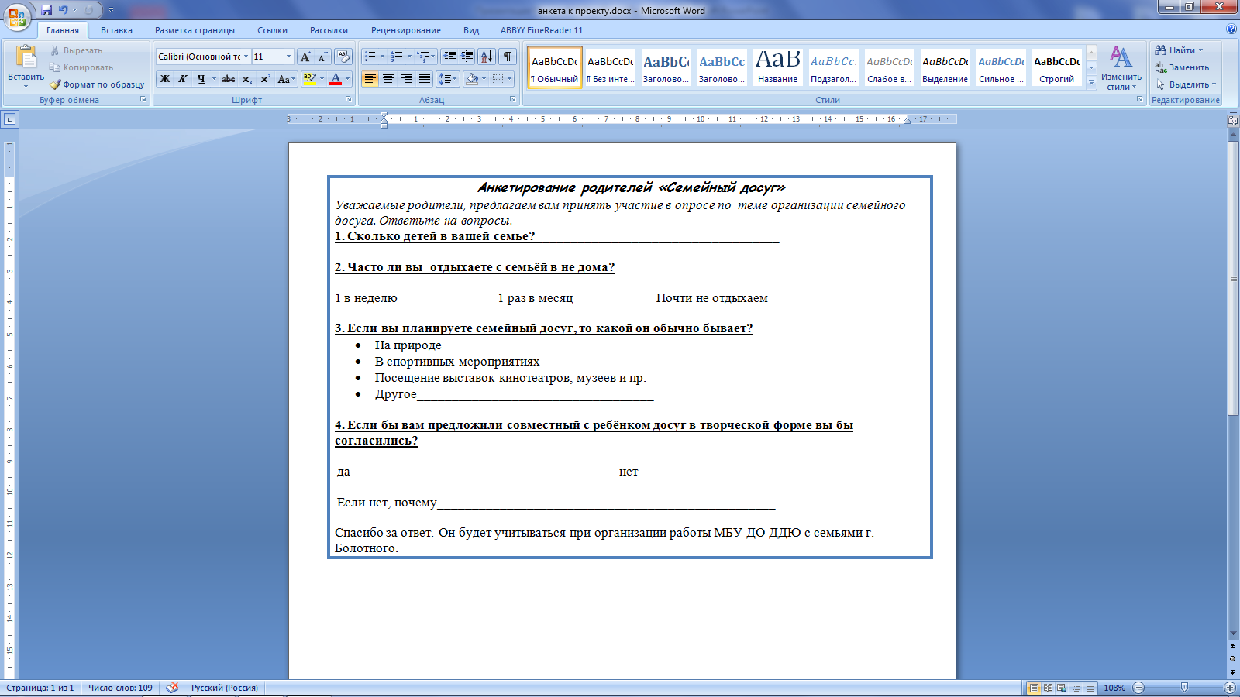The height and width of the screenshot is (697, 1240).
Task: Toggle superscript formatting
Action: (x=265, y=79)
